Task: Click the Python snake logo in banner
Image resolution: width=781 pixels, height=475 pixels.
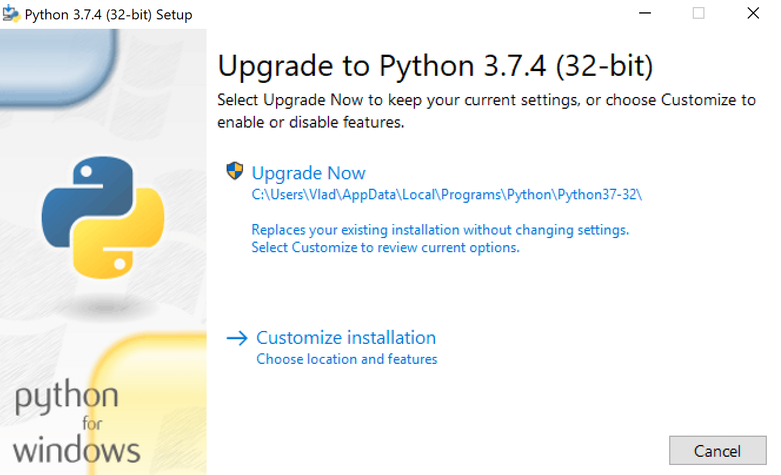Action: (x=103, y=218)
